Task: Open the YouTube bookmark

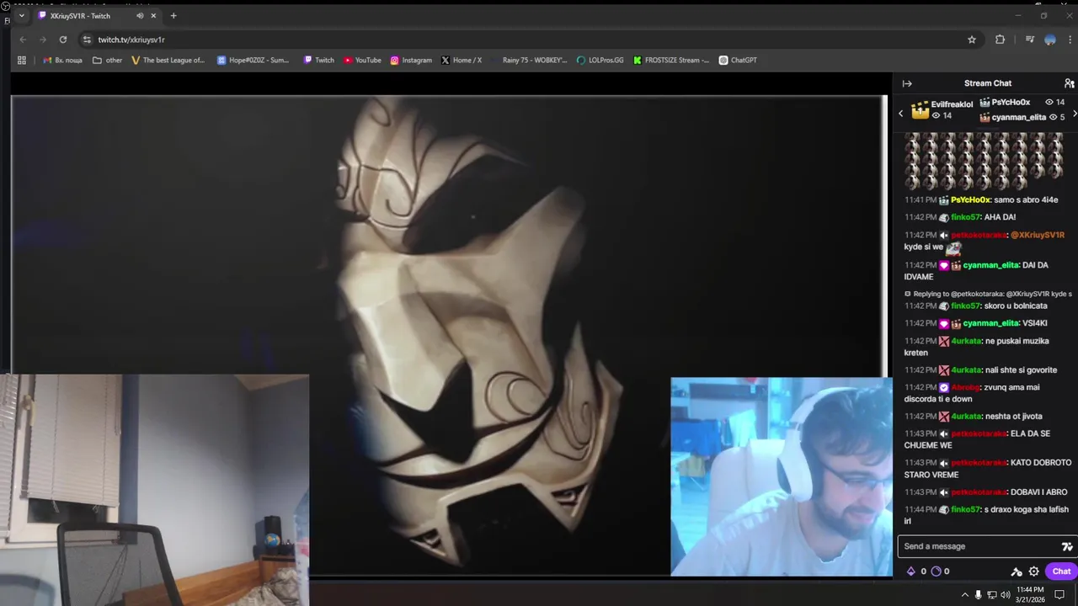Action: coord(362,61)
